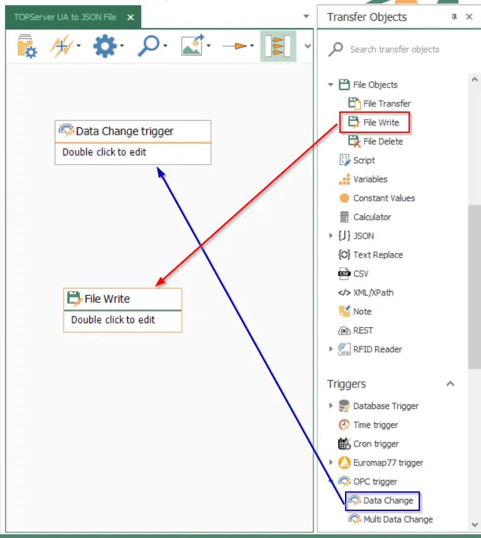Screen dimensions: 481x538
Task: Click the Variables bar chart icon
Action: (344, 179)
